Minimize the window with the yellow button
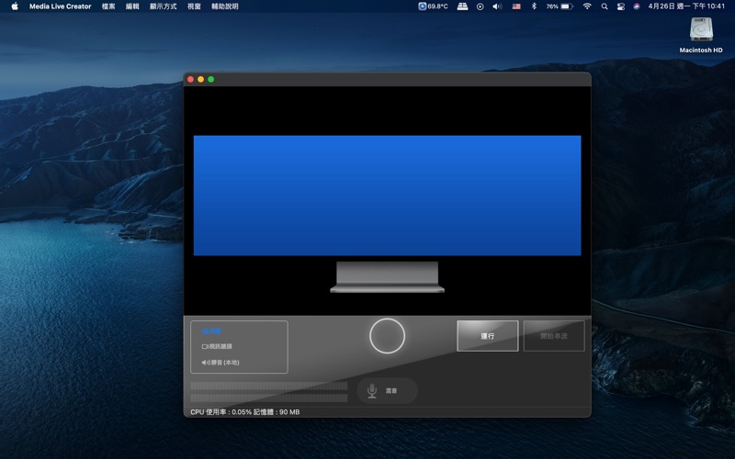This screenshot has height=459, width=735. click(x=200, y=79)
